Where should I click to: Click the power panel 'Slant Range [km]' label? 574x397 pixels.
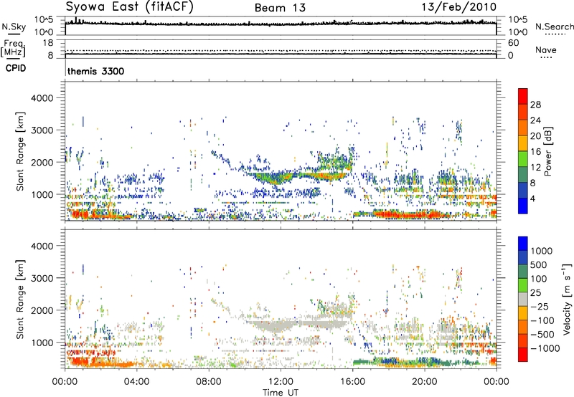pyautogui.click(x=20, y=151)
